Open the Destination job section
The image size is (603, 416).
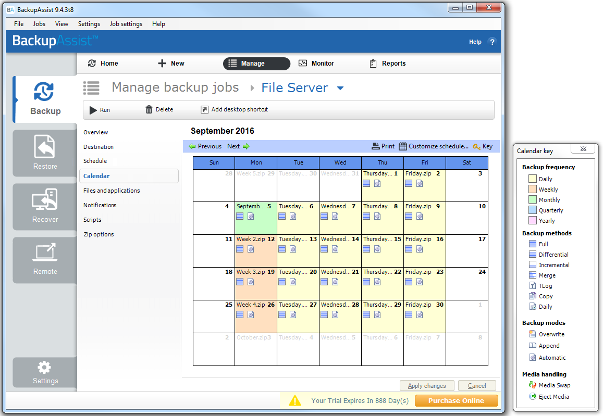(x=99, y=147)
